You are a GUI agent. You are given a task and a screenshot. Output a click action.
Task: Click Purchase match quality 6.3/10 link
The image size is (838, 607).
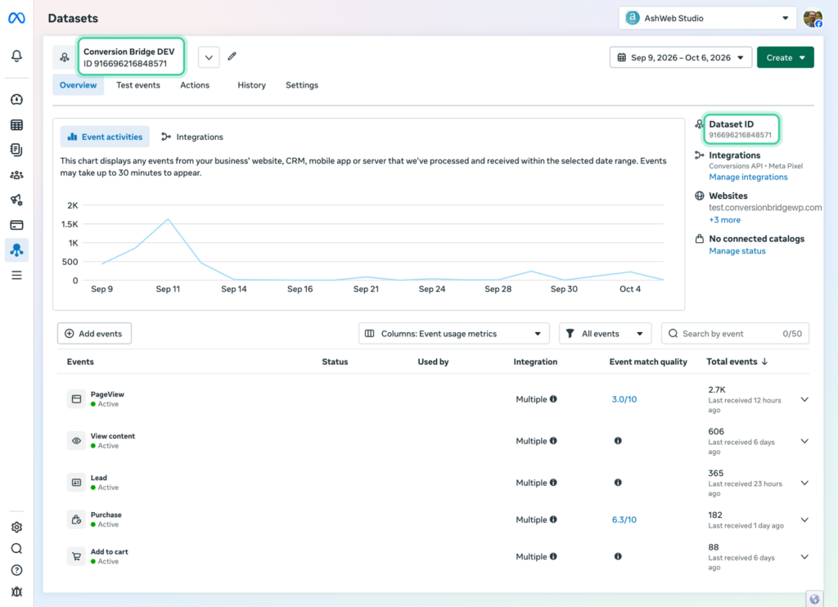(x=624, y=519)
